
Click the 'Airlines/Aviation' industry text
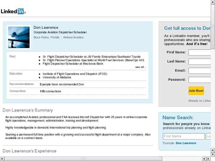73,38
